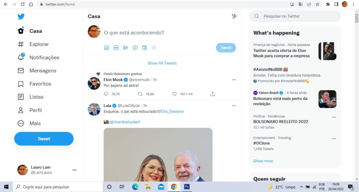Screen dimensions: 359x192
Task: Open the #AmstelNoBBB promoted trend
Action: pos(270,69)
